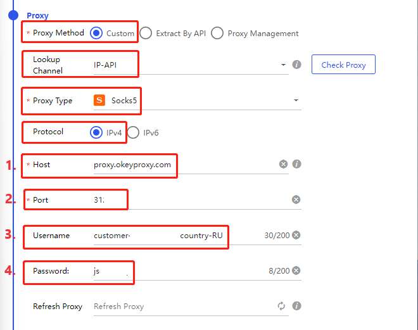Choose the Extract By API radio option

pos(146,33)
